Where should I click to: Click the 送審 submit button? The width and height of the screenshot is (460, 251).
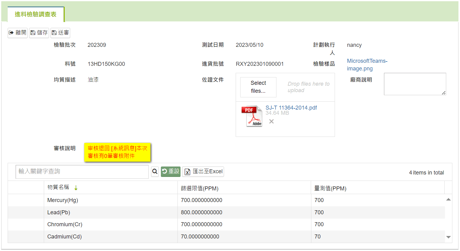60,33
